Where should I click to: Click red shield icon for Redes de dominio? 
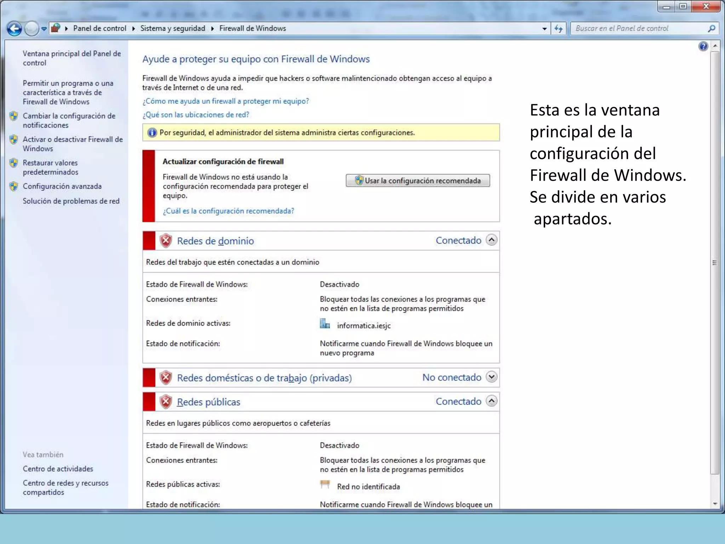point(166,241)
